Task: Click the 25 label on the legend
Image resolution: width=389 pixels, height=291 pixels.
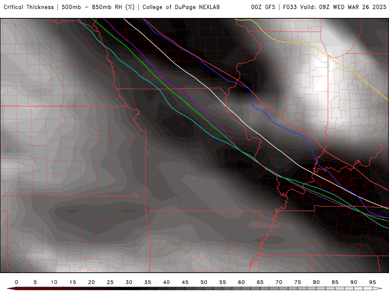Action: tap(110, 282)
